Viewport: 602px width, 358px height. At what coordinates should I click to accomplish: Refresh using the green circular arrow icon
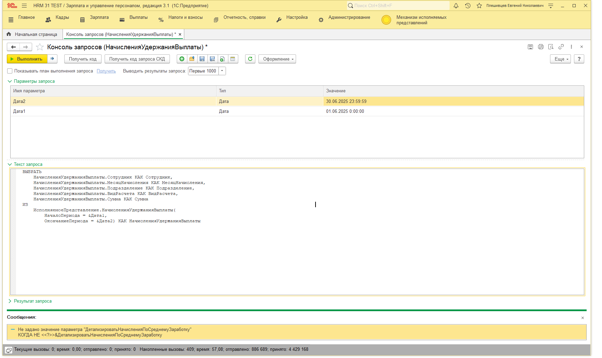coord(250,59)
